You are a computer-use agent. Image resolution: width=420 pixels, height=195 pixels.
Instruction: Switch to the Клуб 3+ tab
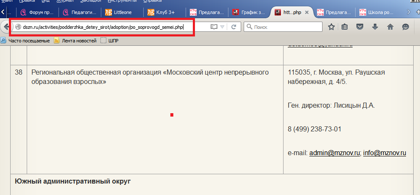tap(163, 12)
